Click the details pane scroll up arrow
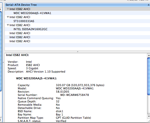150x123 pixels. pos(149,55)
